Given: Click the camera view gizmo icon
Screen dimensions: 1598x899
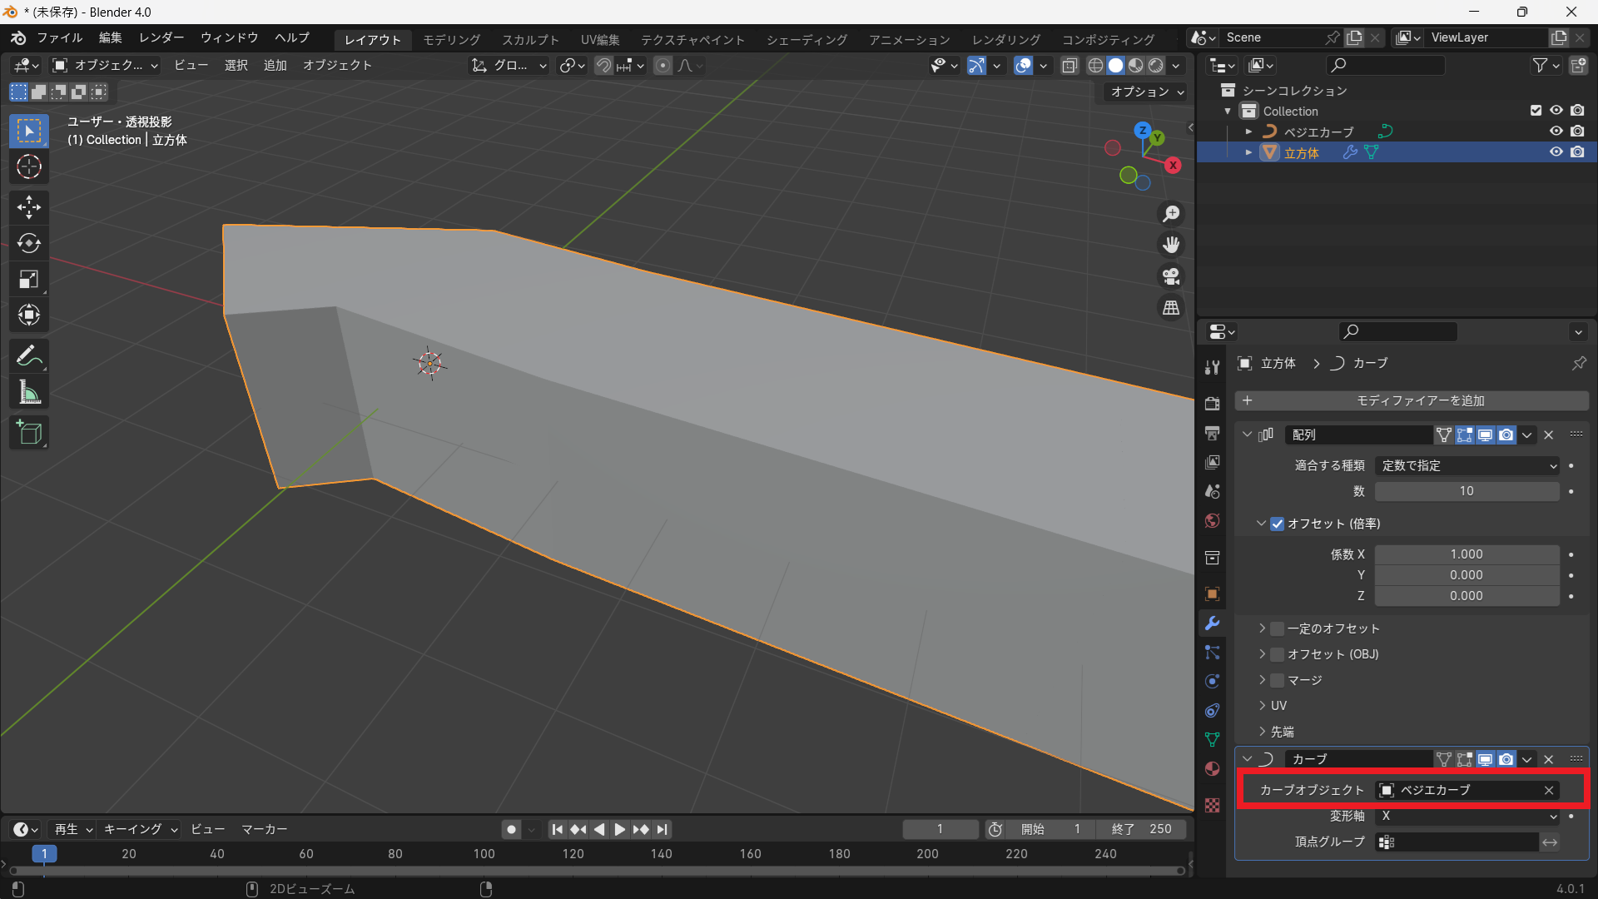Looking at the screenshot, I should click(1171, 276).
